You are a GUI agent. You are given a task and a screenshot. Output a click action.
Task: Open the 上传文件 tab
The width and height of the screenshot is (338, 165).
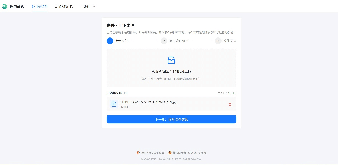(x=40, y=7)
